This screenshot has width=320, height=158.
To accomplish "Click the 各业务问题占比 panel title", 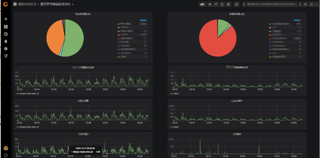I will (x=83, y=14).
